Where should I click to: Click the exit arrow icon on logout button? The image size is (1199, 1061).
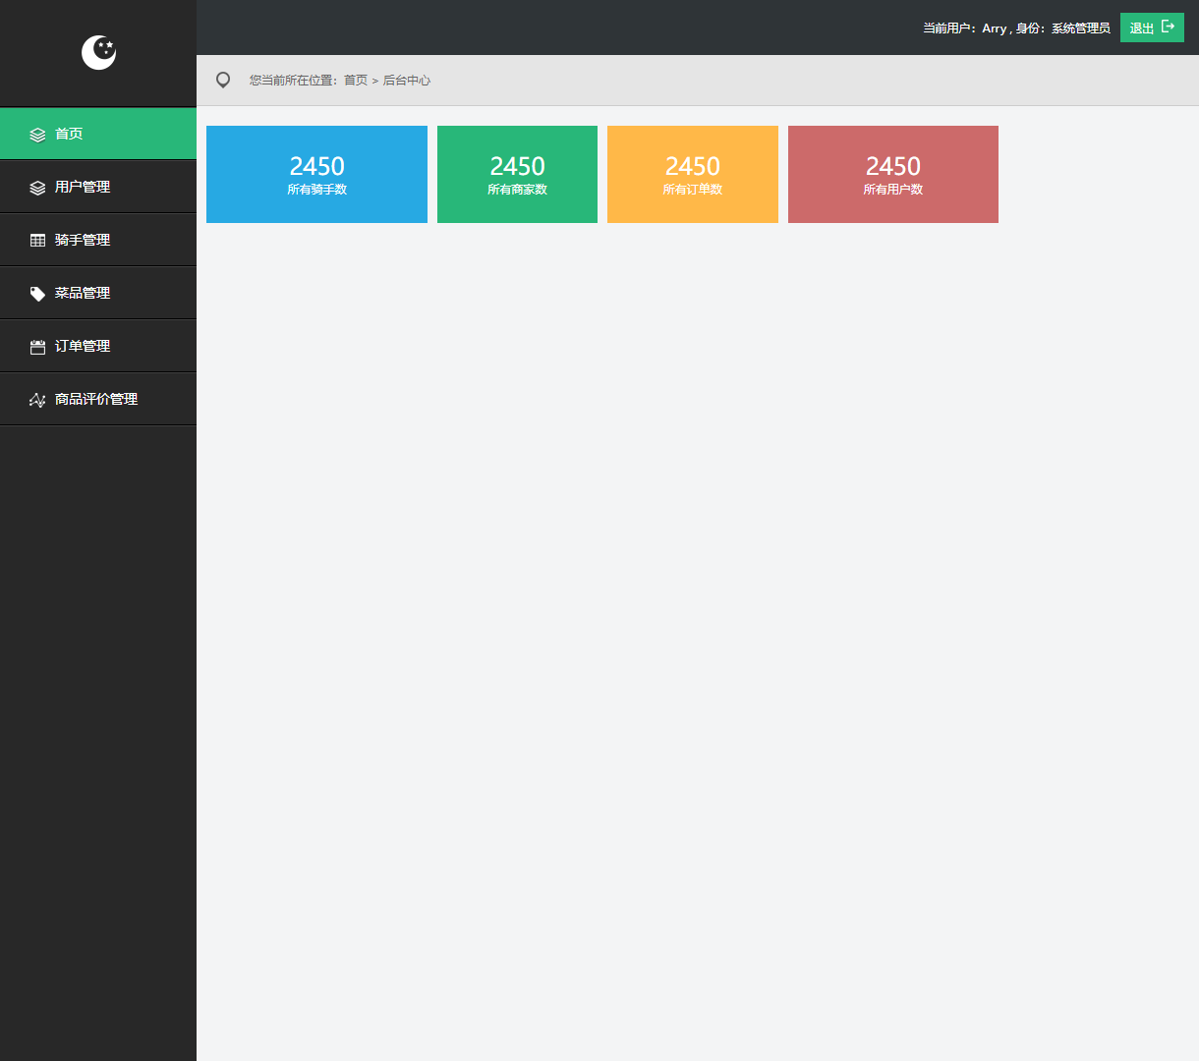click(x=1168, y=27)
